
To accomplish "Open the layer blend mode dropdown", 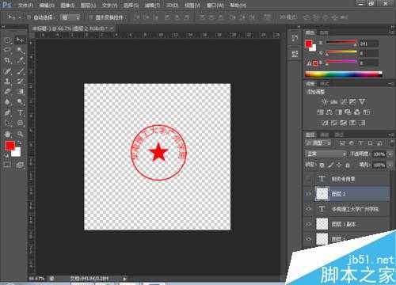I will coord(326,154).
